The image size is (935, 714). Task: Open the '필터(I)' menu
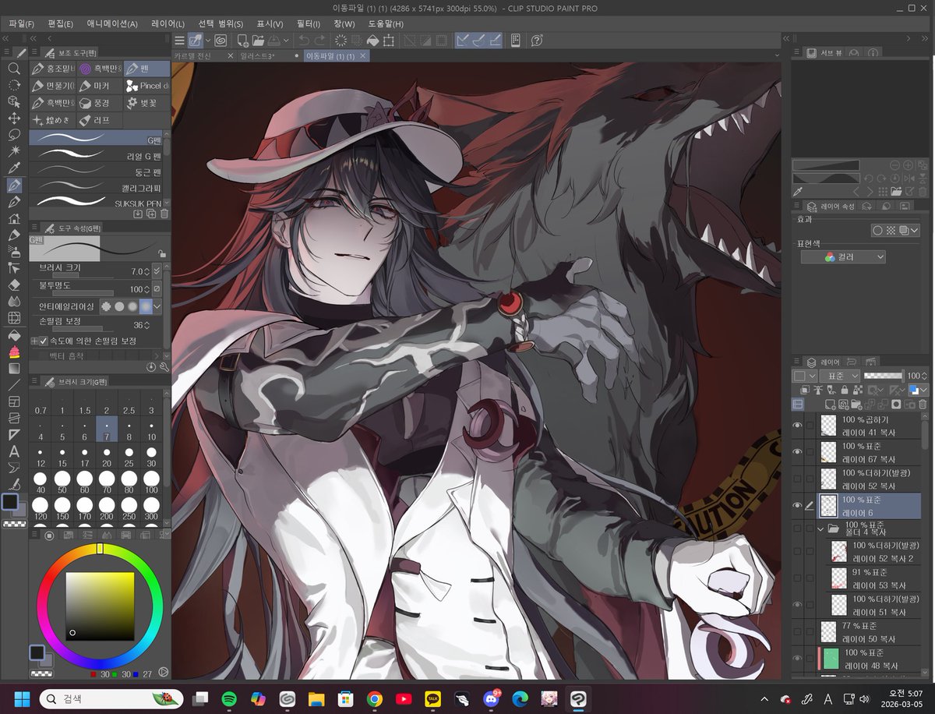pyautogui.click(x=308, y=23)
